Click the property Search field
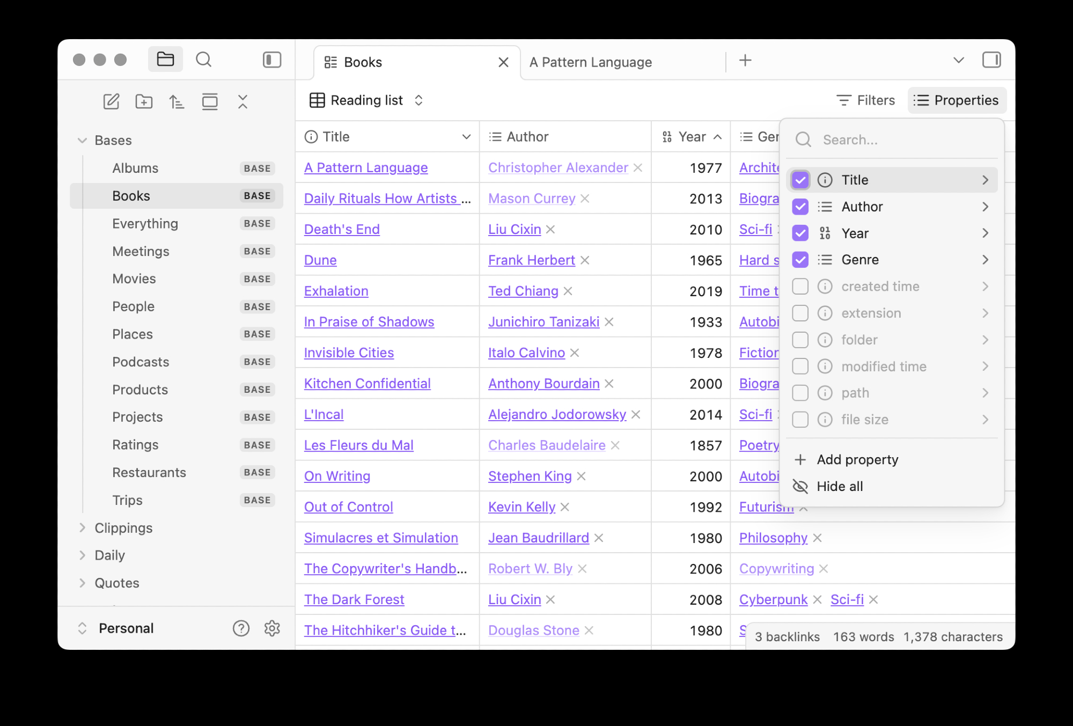The height and width of the screenshot is (726, 1073). (x=891, y=140)
